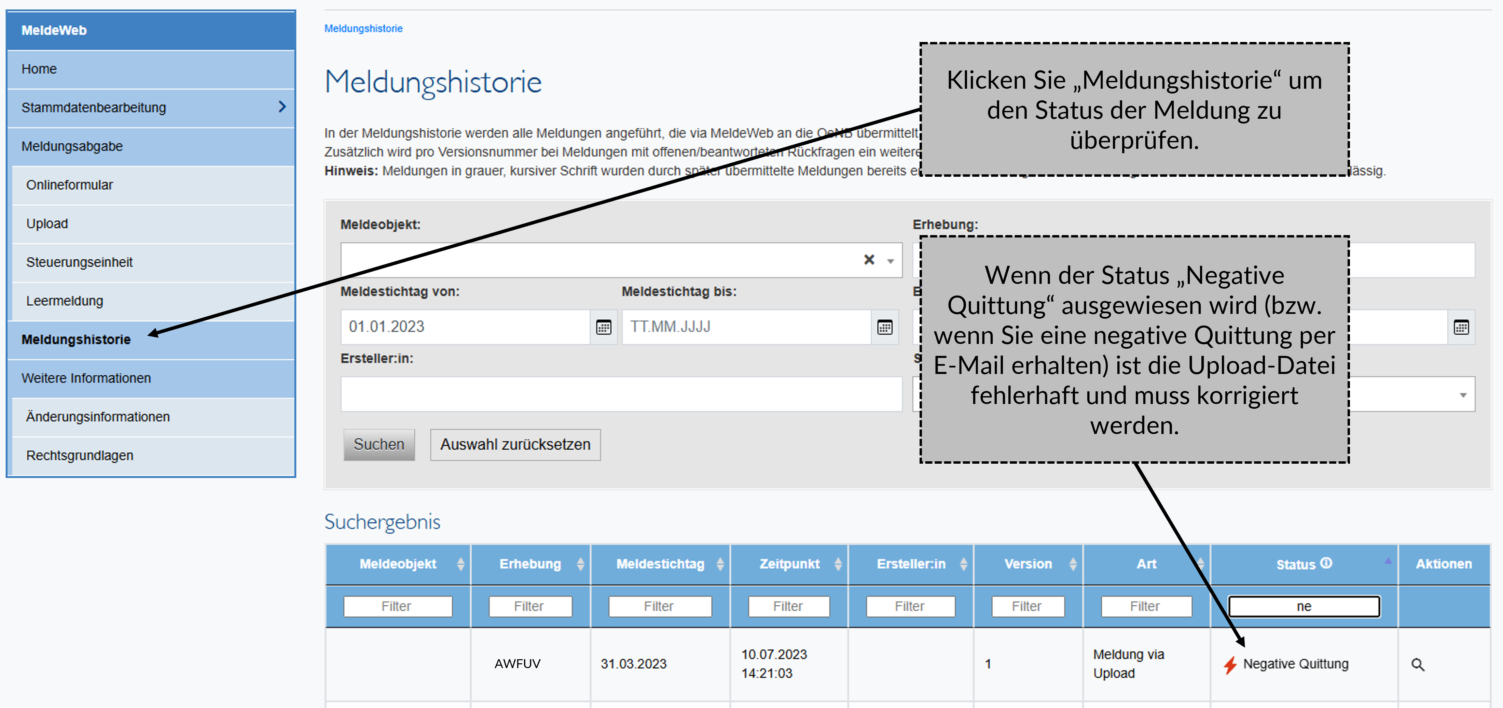This screenshot has width=1503, height=708.
Task: Click the magnifier icon in Aktionen column
Action: pos(1417,664)
